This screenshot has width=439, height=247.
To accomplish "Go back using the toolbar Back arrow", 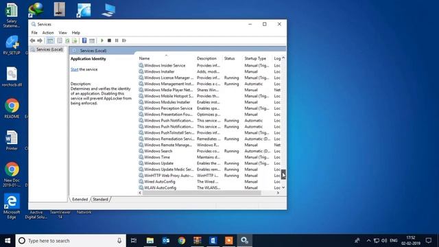I will pos(32,40).
